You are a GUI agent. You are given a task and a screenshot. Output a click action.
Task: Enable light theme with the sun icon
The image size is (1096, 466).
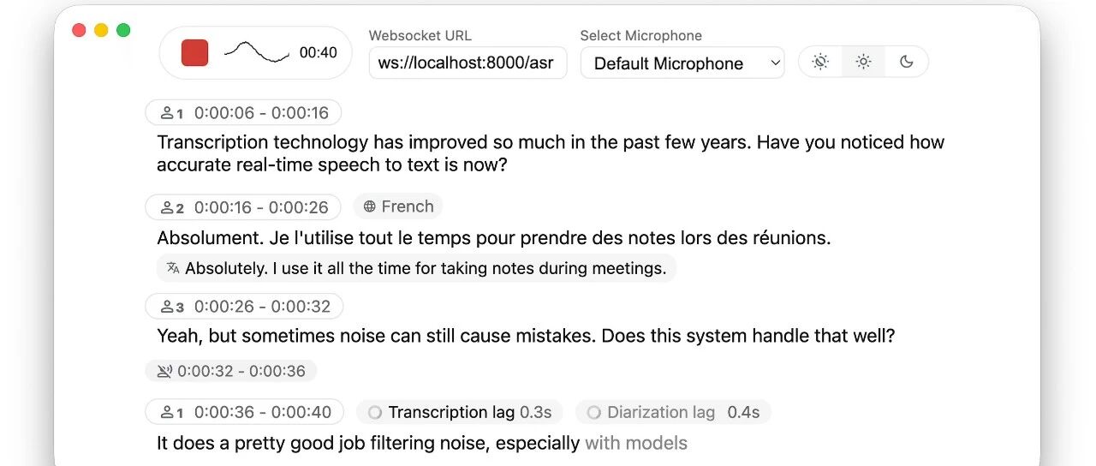[863, 62]
